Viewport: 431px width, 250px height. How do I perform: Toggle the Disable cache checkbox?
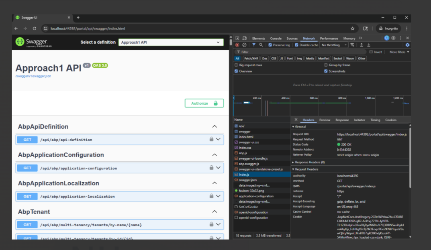point(297,45)
